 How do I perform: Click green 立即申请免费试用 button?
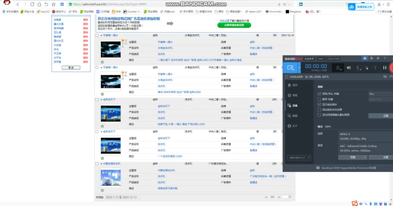coord(234,25)
